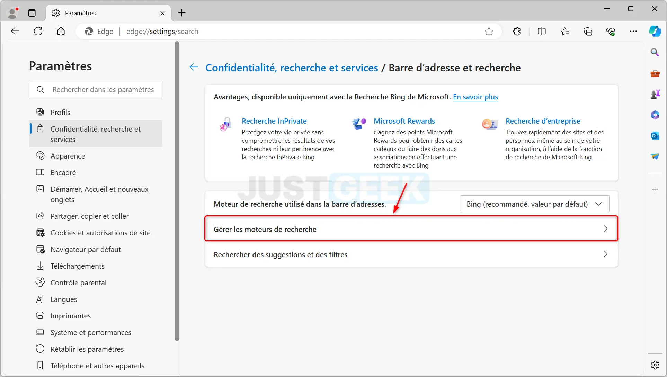Screen dimensions: 667x377
Task: Expand Gérer les moteurs de recherche
Action: [x=411, y=229]
